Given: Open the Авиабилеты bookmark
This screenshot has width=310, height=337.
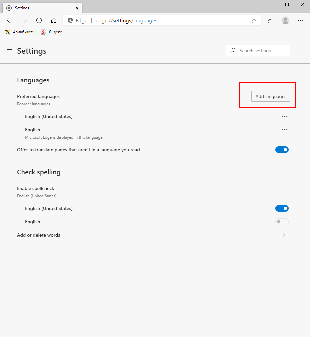Looking at the screenshot, I should (x=20, y=32).
